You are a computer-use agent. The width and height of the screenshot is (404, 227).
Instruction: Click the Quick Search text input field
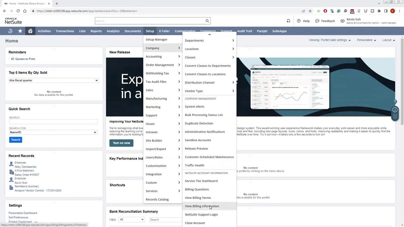pos(53,122)
